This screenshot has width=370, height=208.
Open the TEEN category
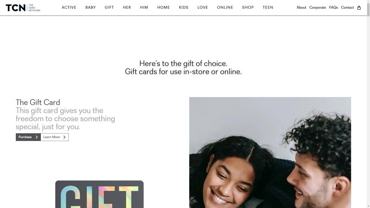[268, 8]
